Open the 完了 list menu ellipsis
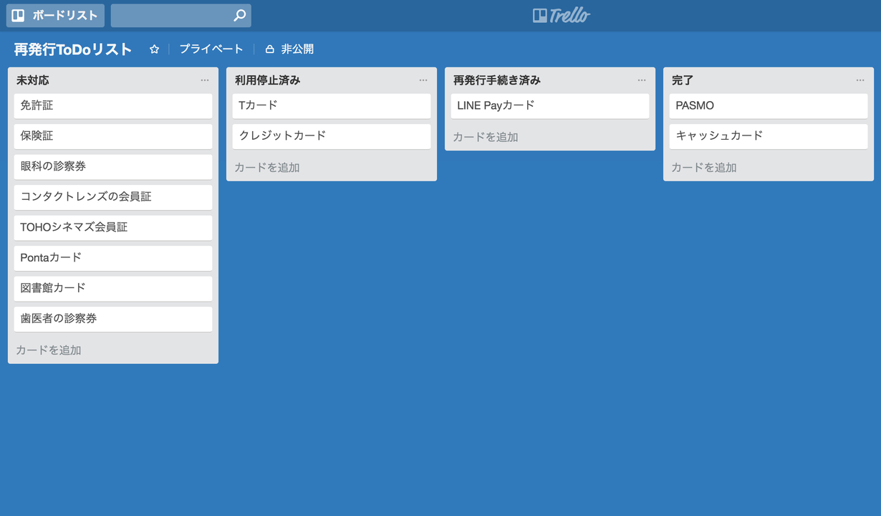The height and width of the screenshot is (516, 881). tap(860, 80)
